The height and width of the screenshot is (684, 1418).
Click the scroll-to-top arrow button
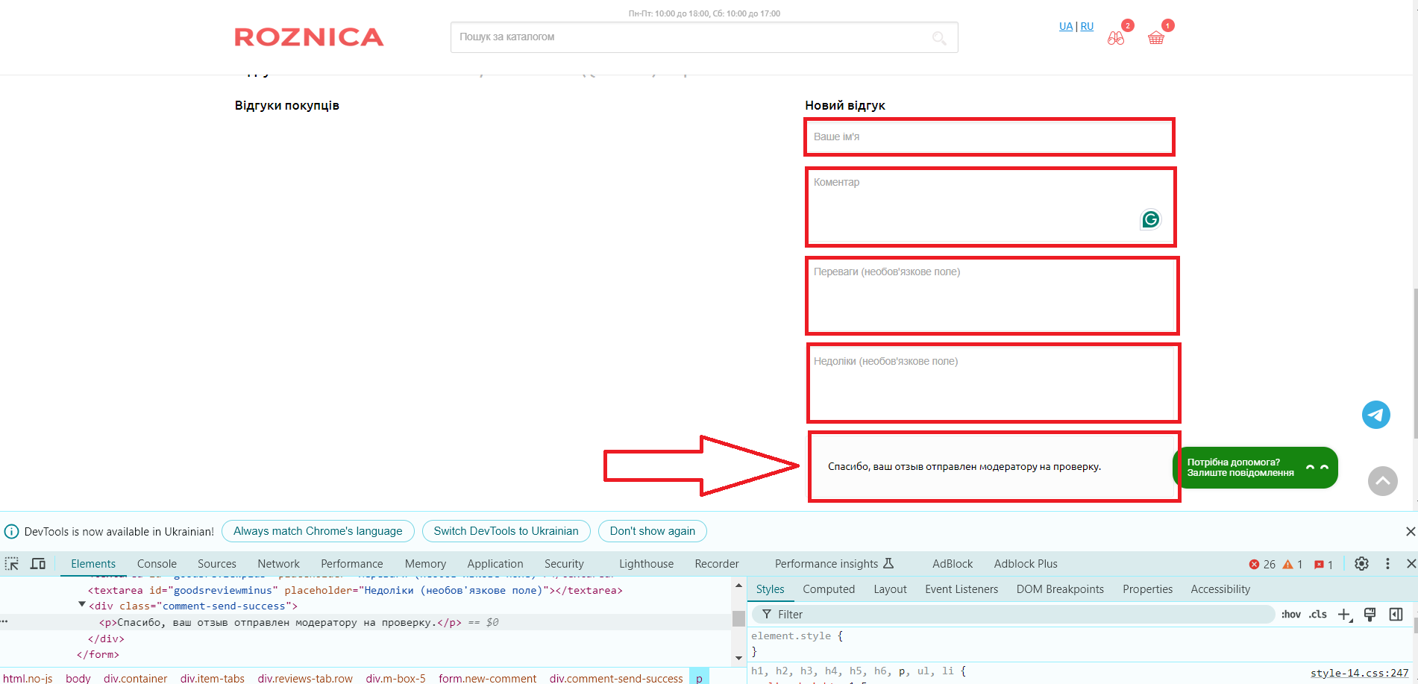[x=1382, y=481]
